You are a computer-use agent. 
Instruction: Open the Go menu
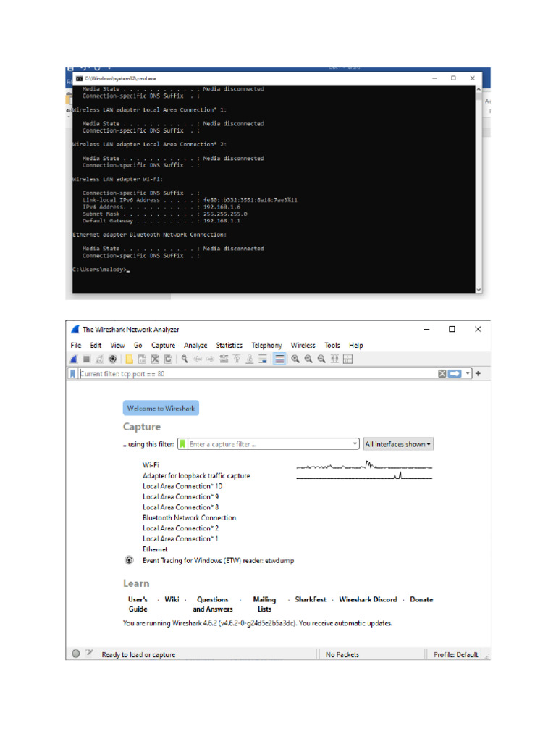pyautogui.click(x=138, y=346)
